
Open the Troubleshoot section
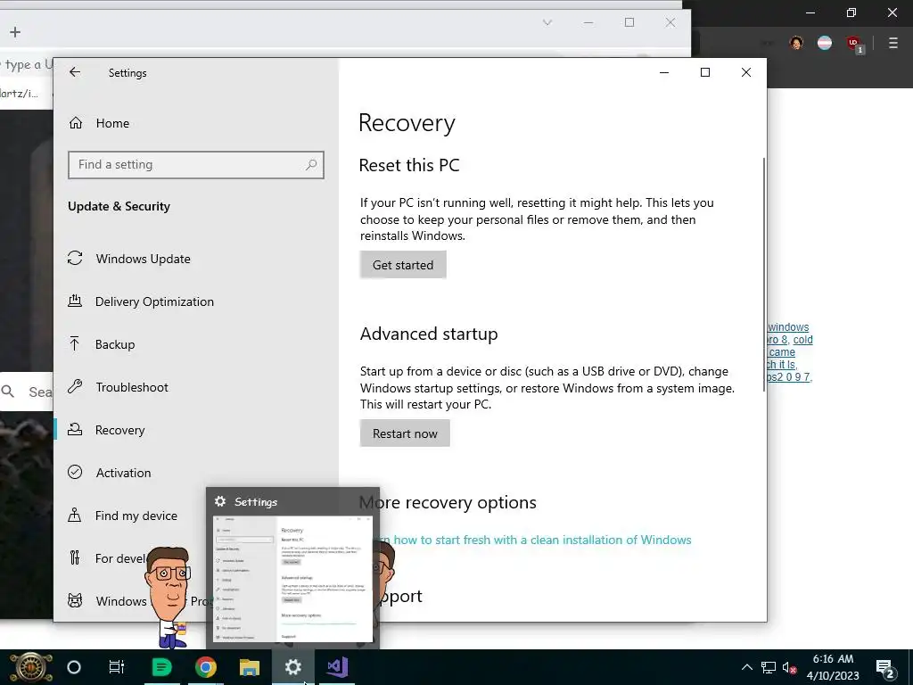[132, 387]
